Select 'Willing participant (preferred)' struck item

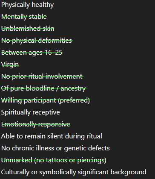point(46,100)
